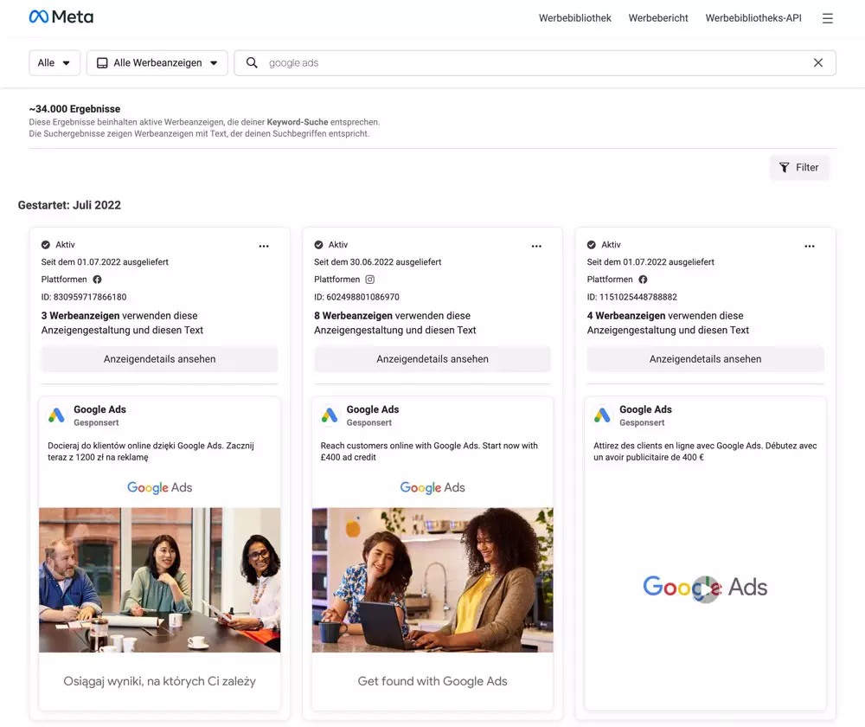The width and height of the screenshot is (865, 727).
Task: Click Google Ads avatar on French ad
Action: coord(602,415)
